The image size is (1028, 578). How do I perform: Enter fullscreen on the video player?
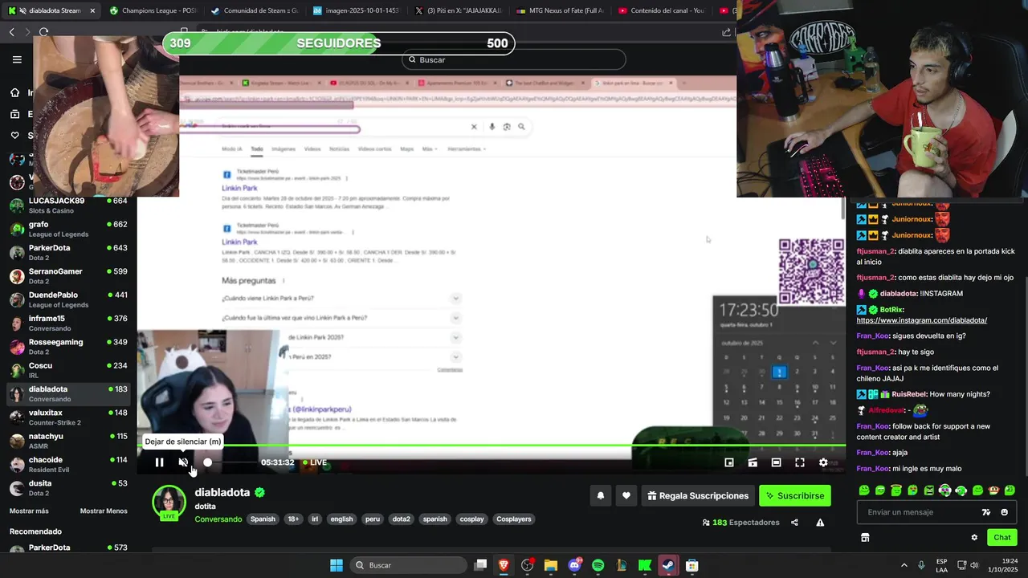[800, 462]
